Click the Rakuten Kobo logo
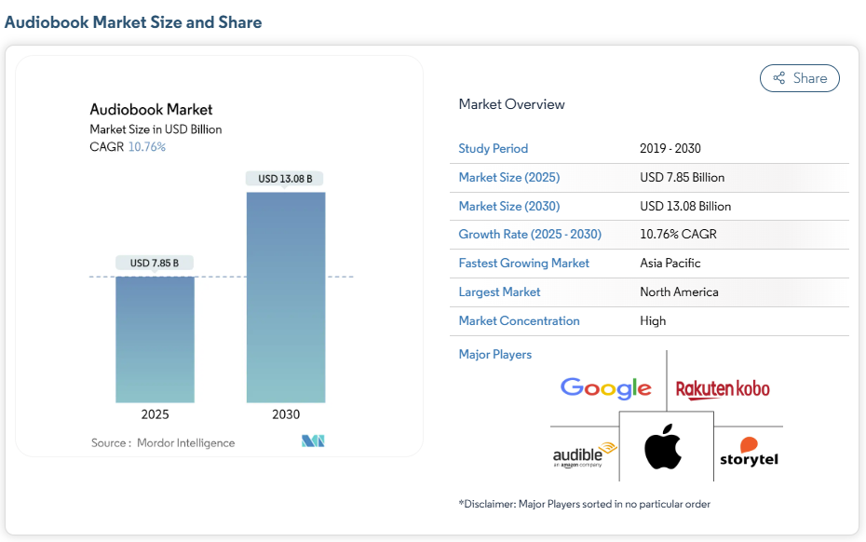This screenshot has width=866, height=542. 723,388
